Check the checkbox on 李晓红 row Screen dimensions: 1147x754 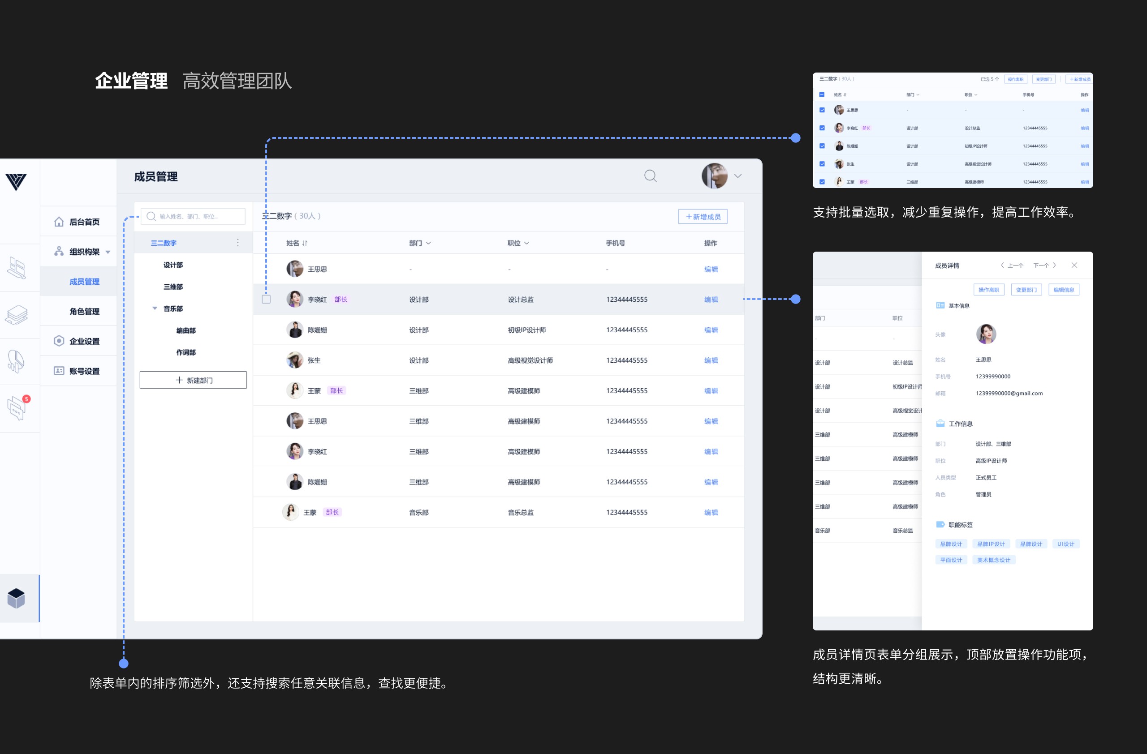(x=266, y=299)
